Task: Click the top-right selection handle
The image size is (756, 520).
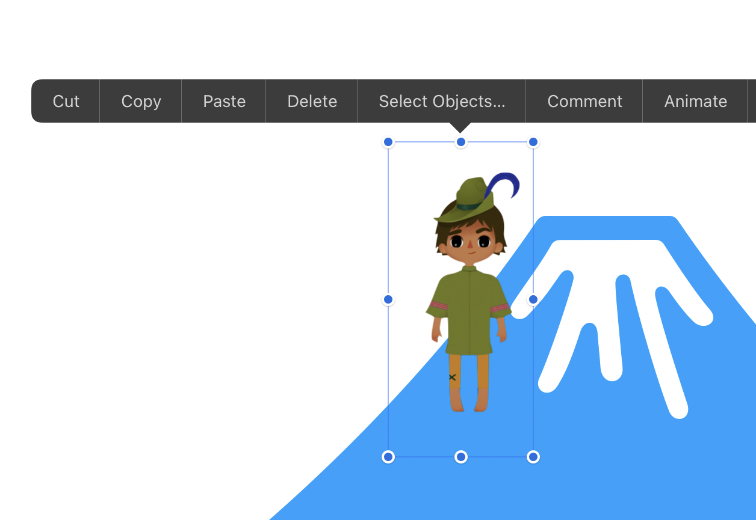Action: [x=533, y=142]
